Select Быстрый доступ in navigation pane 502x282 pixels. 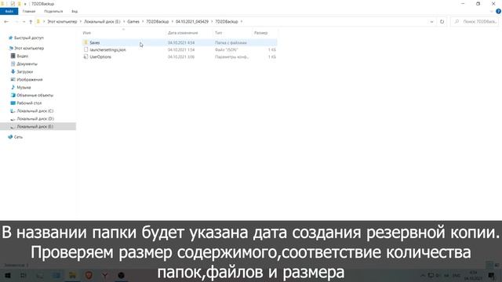pos(29,38)
